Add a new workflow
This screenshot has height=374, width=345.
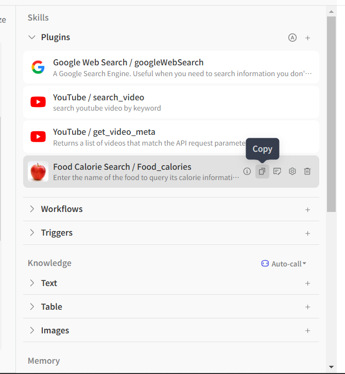pyautogui.click(x=307, y=210)
